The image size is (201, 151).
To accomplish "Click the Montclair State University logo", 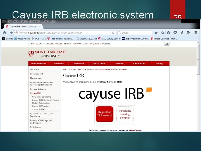I will pos(47,54).
